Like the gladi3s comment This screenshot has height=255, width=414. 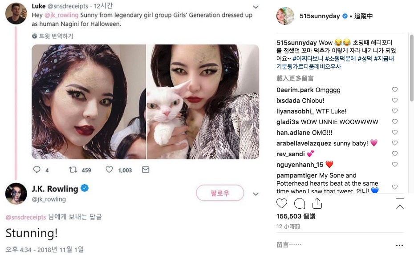(x=394, y=122)
